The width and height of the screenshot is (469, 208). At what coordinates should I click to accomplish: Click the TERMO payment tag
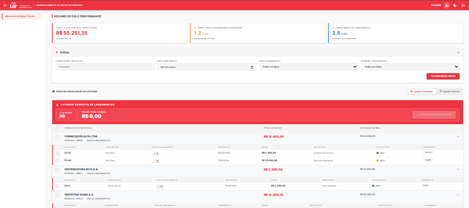[x=428, y=160]
